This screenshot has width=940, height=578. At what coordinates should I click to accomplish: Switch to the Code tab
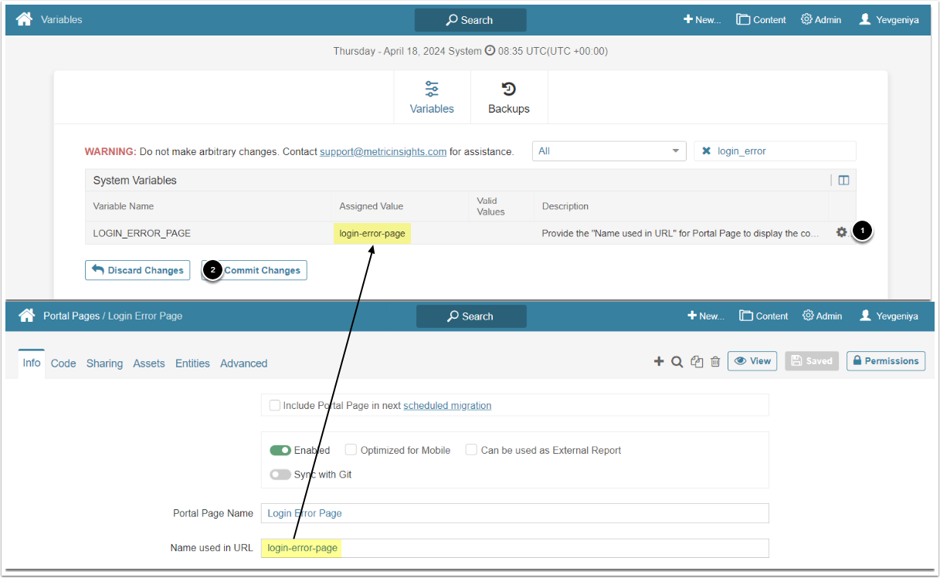click(63, 363)
